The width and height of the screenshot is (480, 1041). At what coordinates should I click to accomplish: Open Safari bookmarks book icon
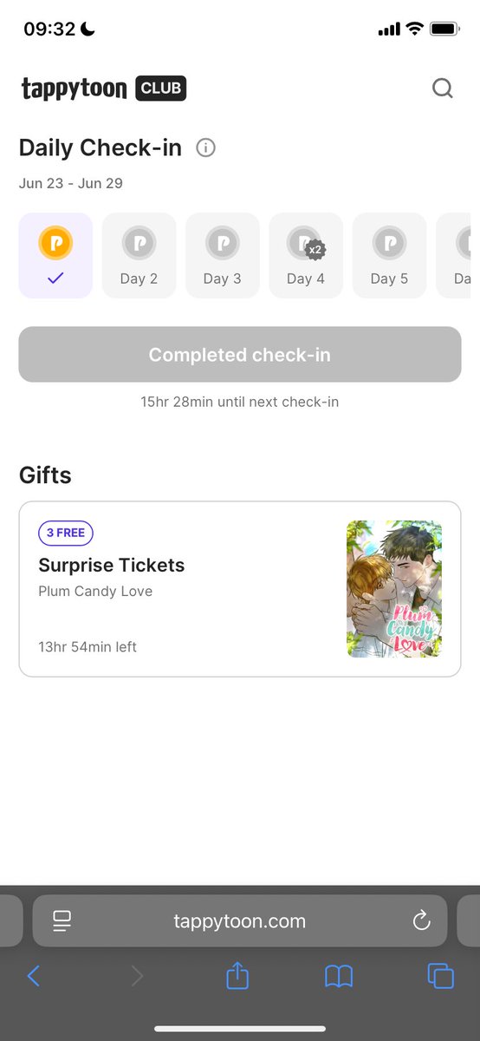[x=339, y=977]
